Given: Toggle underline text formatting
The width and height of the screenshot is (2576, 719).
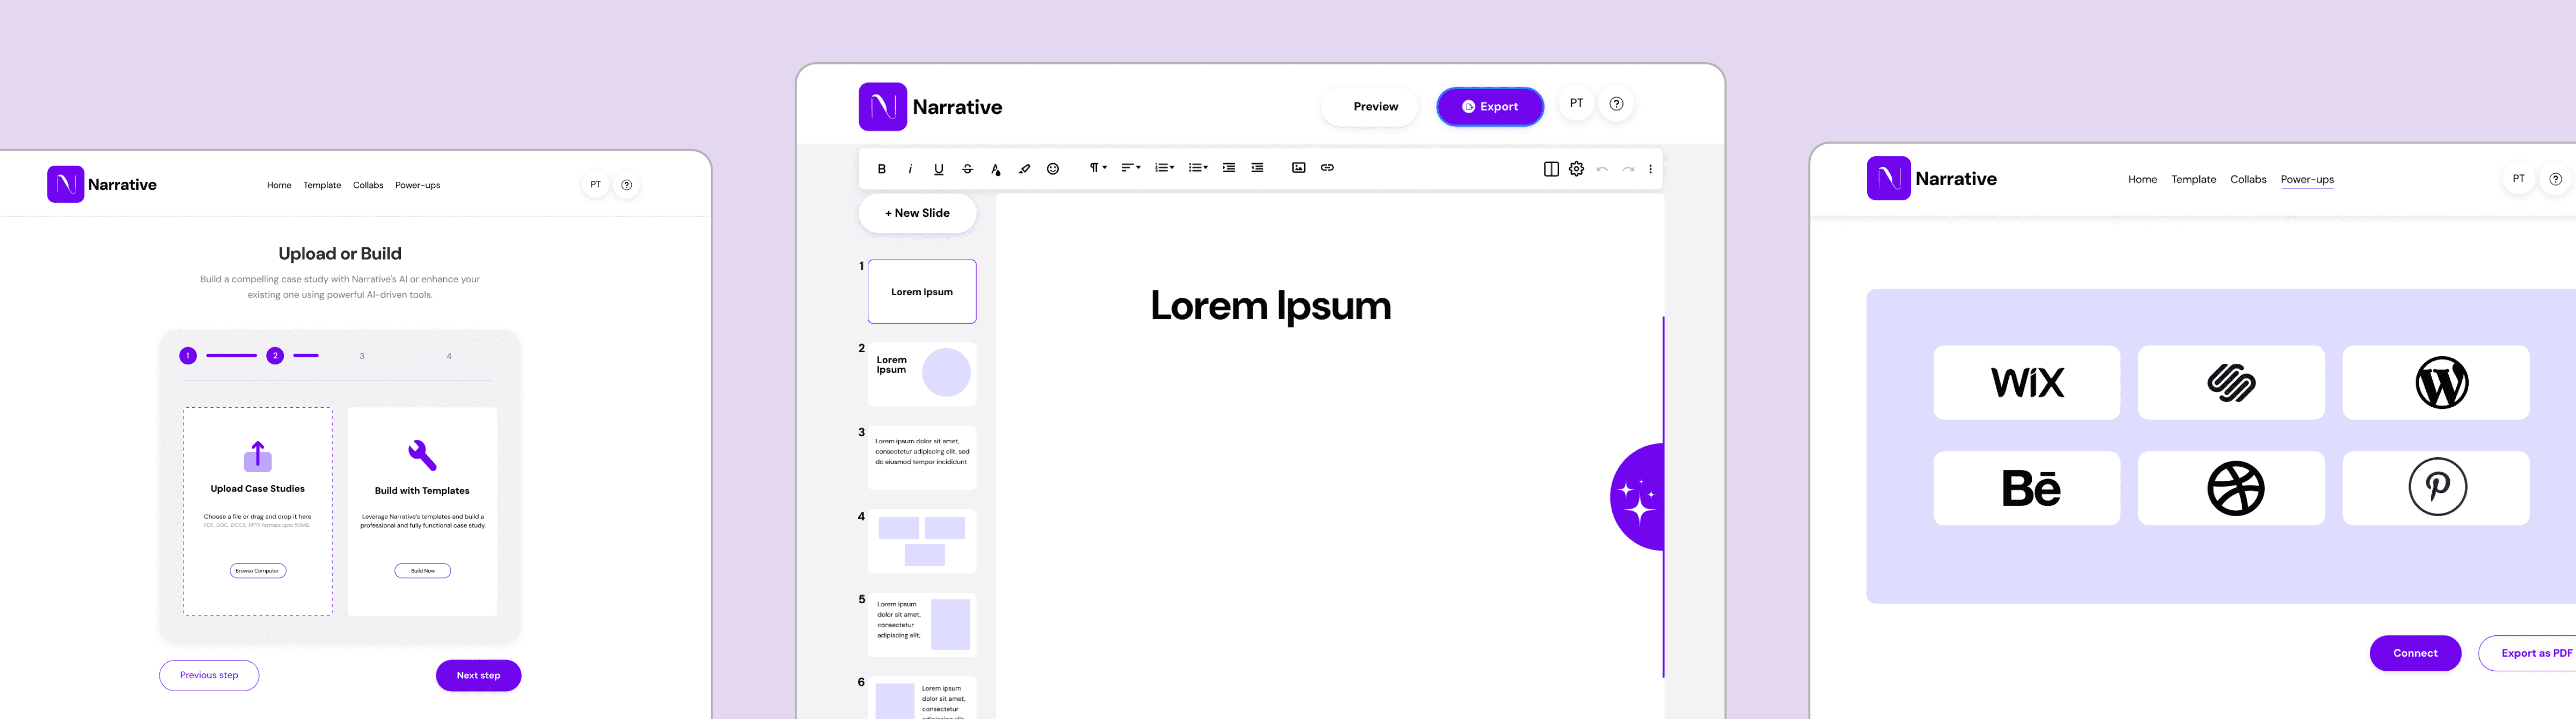Looking at the screenshot, I should (938, 169).
